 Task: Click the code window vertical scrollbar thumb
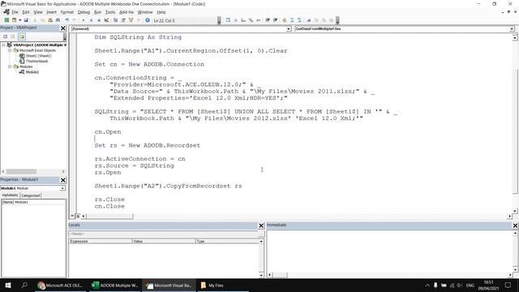pyautogui.click(x=515, y=131)
